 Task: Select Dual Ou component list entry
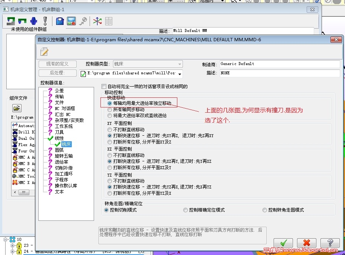23,138
